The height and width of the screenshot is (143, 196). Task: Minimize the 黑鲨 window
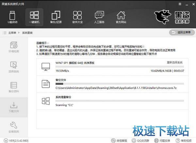187,4
